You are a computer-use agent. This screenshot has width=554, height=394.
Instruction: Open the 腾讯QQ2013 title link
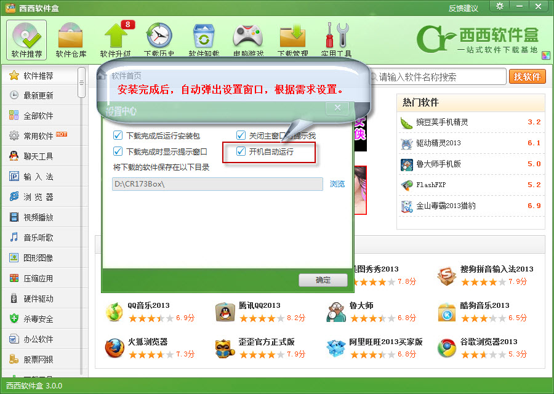(259, 305)
